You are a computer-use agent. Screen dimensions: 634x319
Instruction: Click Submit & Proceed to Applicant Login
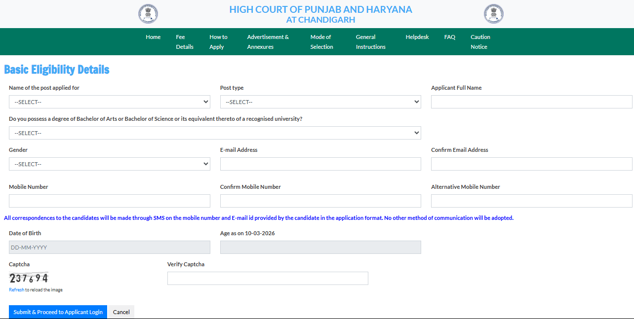pyautogui.click(x=57, y=312)
